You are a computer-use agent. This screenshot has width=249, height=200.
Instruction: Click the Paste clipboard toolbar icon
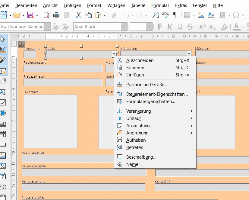(98, 15)
